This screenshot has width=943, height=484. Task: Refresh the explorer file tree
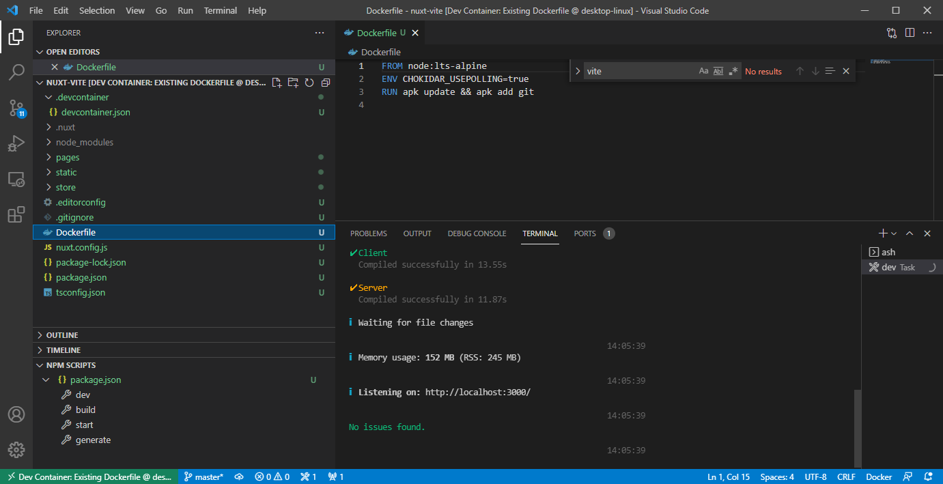(309, 83)
